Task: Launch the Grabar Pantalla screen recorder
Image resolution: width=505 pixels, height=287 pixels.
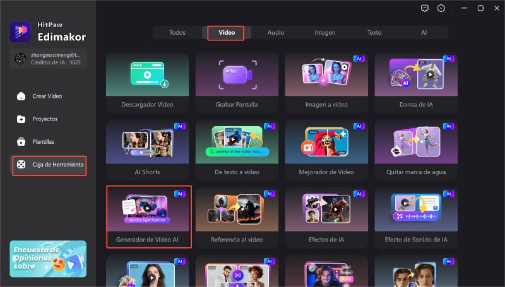Action: tap(237, 82)
